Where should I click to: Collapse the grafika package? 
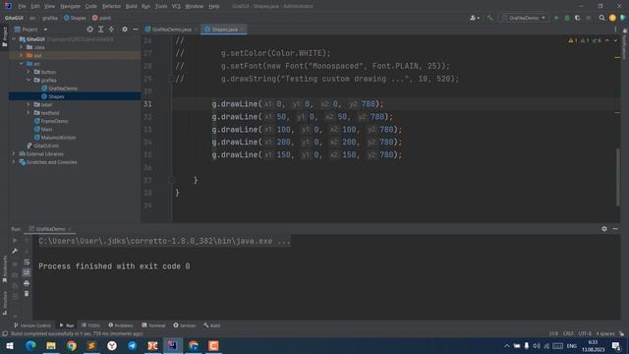click(29, 80)
